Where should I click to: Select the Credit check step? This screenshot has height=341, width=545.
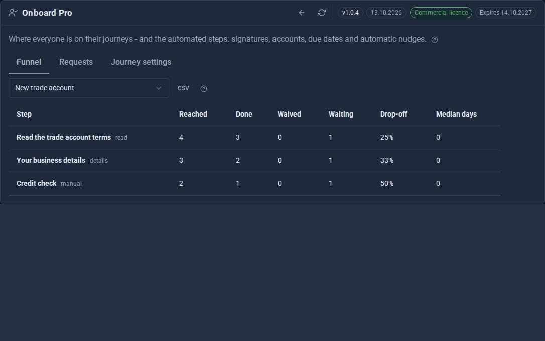click(x=37, y=183)
